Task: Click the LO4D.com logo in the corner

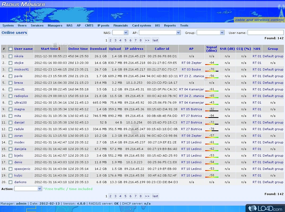Action: [265, 208]
